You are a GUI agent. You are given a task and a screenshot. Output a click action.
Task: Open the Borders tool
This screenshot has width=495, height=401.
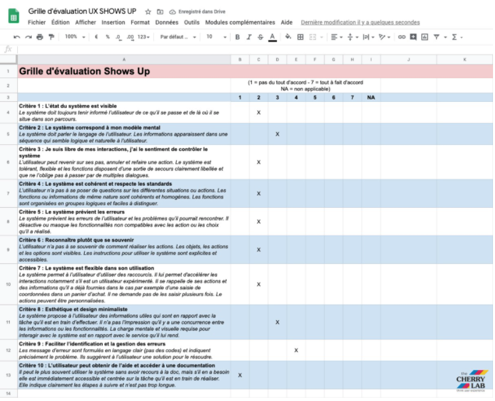click(301, 37)
